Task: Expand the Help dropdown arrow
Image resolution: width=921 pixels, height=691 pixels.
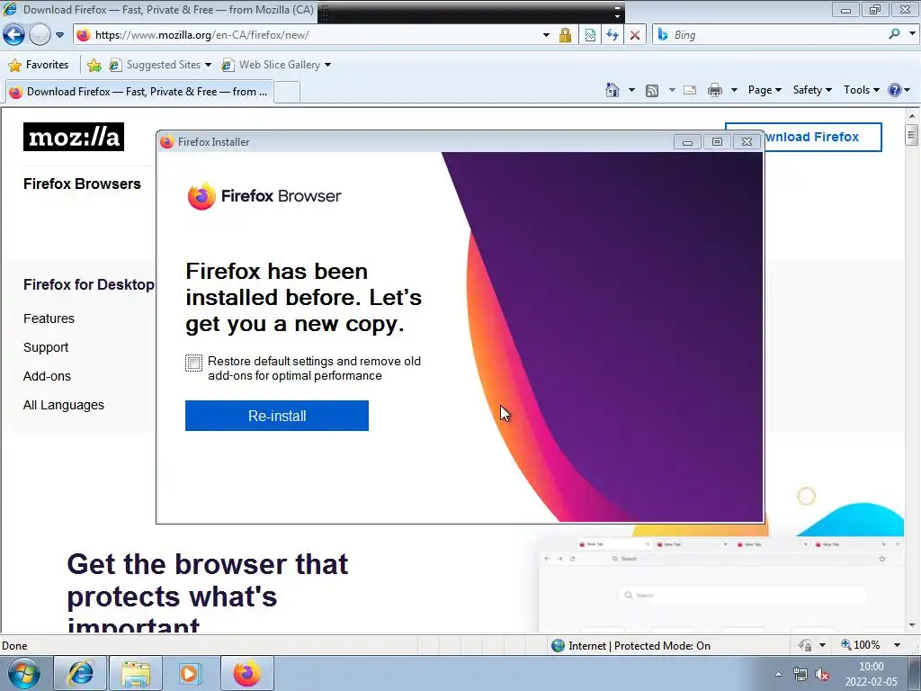Action: coord(908,90)
